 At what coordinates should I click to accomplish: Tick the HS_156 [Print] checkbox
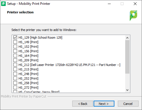[15, 51]
